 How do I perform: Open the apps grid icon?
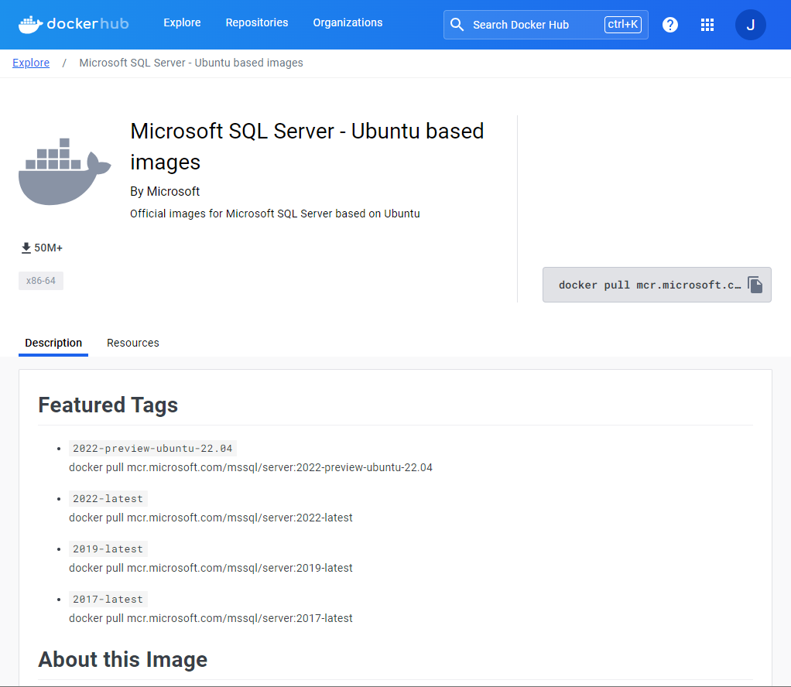click(707, 25)
